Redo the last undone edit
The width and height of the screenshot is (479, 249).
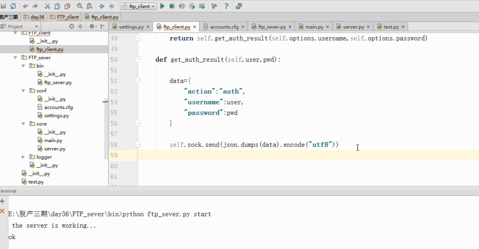click(x=35, y=6)
